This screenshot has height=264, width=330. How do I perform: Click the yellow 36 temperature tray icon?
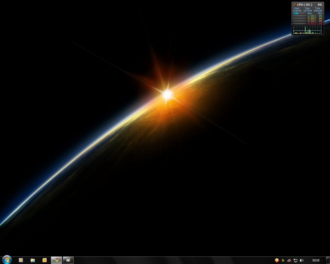click(x=283, y=260)
